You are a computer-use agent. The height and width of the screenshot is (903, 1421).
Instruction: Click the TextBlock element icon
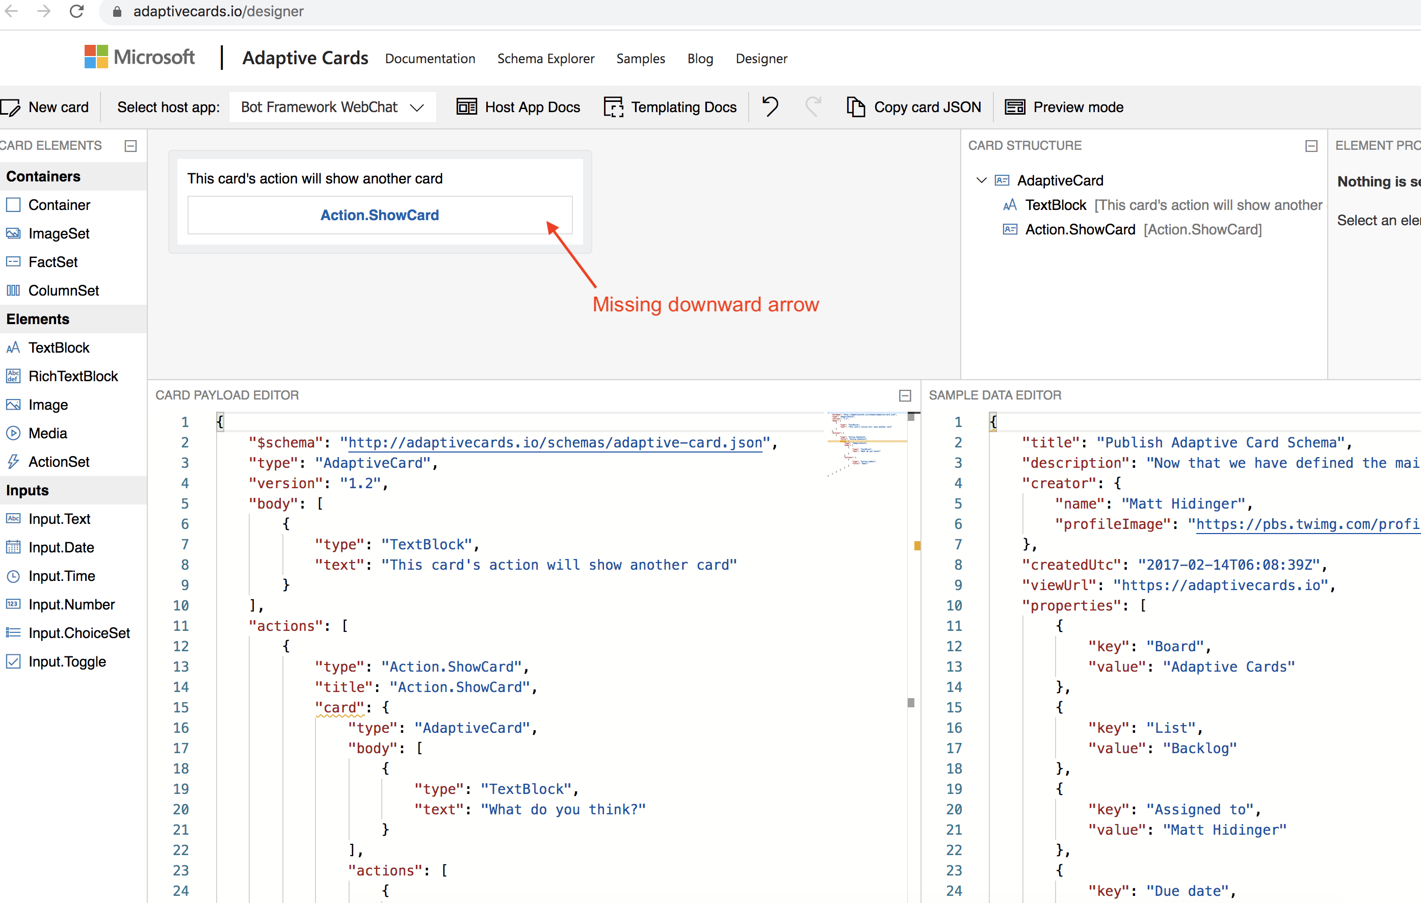point(14,348)
